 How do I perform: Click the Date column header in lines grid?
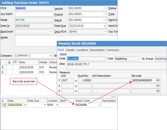17,101
